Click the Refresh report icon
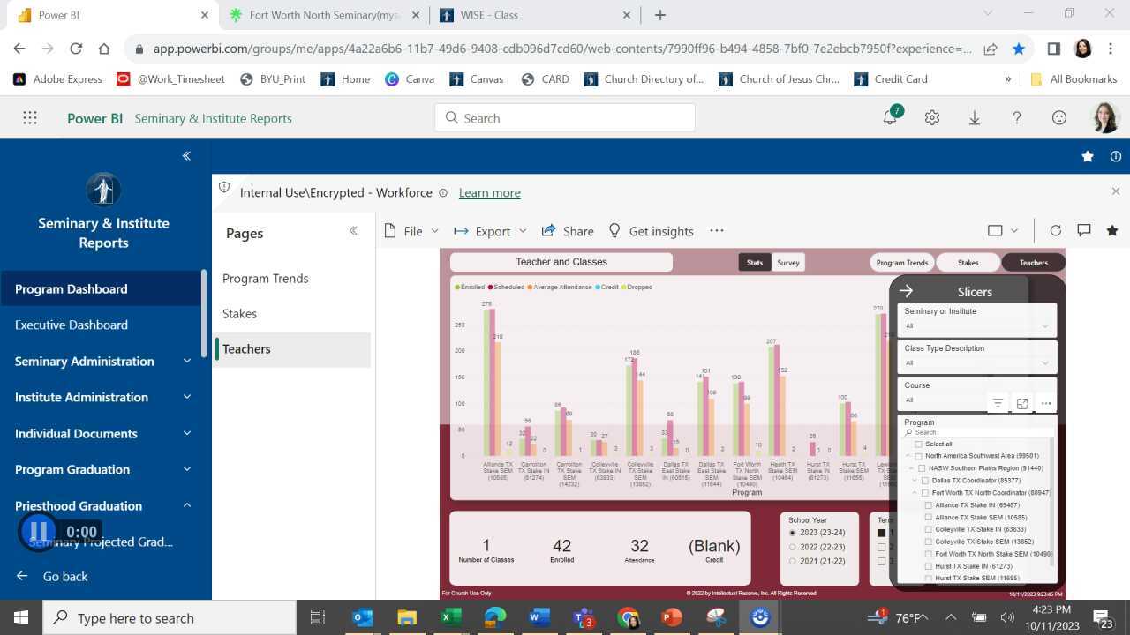This screenshot has width=1130, height=635. coord(1055,230)
